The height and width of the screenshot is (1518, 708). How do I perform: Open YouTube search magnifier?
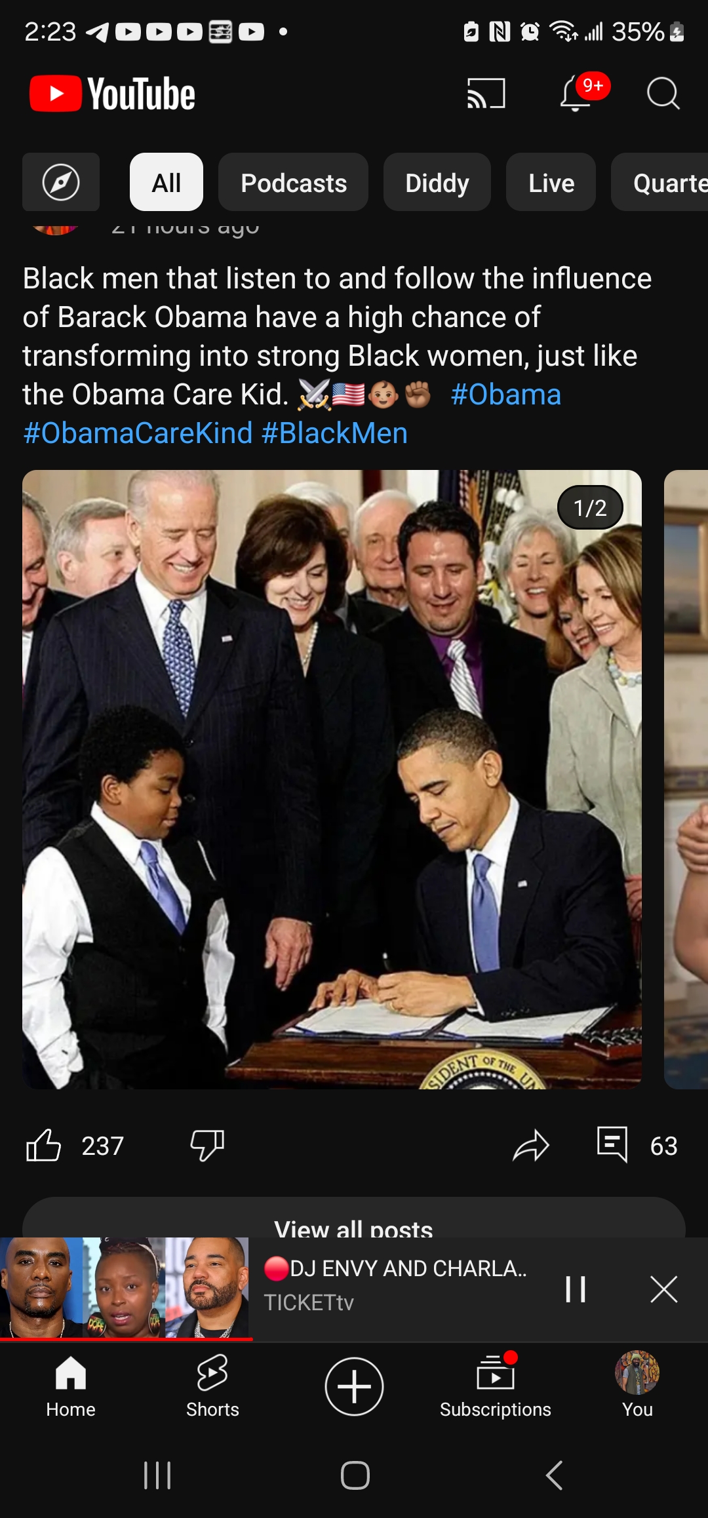(663, 93)
